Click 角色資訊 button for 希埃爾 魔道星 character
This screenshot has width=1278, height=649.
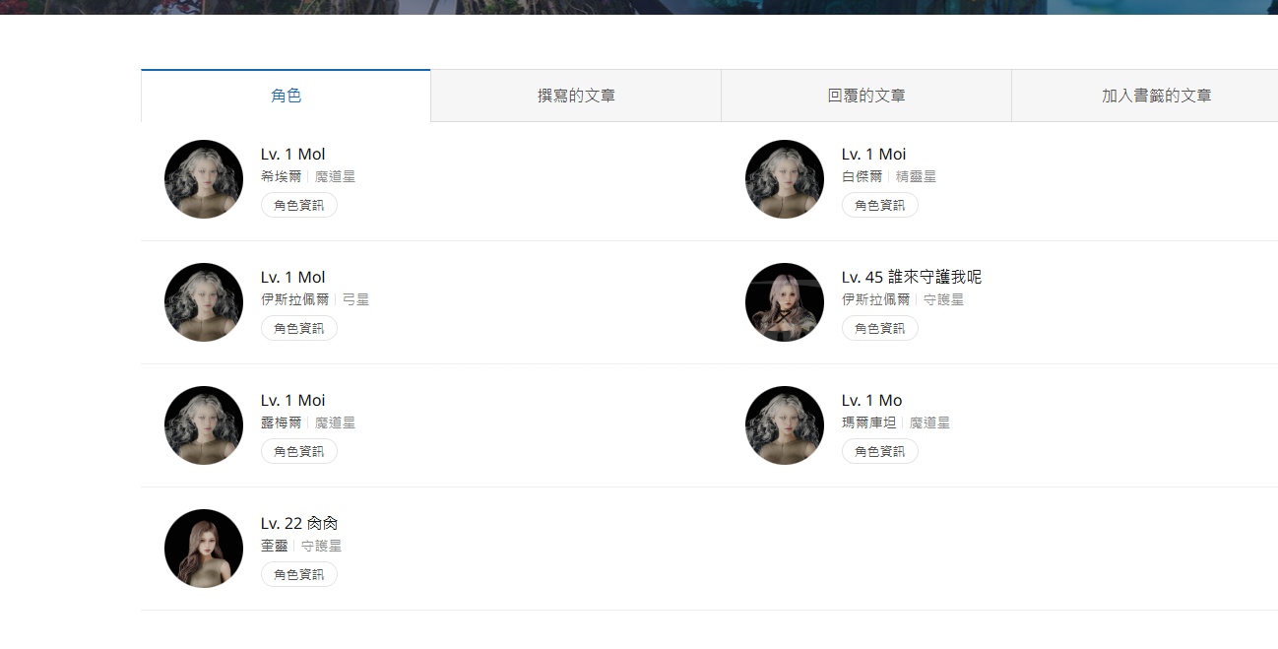pos(298,205)
